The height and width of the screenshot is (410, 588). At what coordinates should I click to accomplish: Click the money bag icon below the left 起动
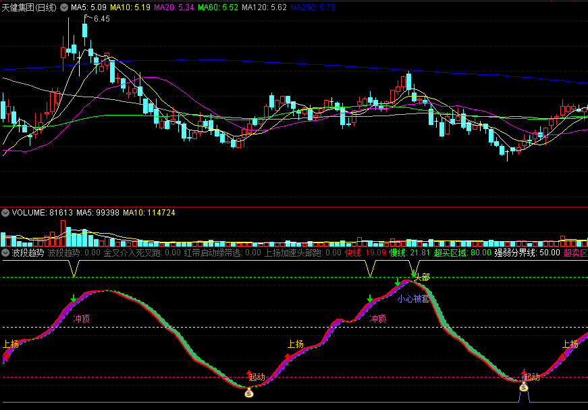[x=249, y=392]
